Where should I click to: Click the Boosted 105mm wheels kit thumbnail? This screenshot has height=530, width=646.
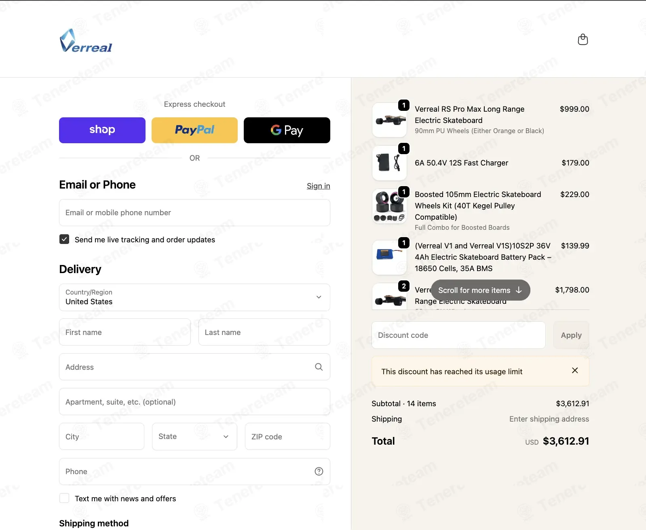point(389,206)
